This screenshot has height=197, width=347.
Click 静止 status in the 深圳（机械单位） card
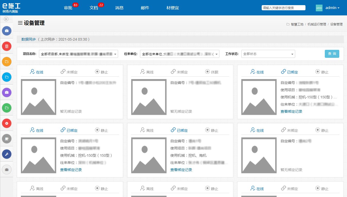tap(102, 130)
